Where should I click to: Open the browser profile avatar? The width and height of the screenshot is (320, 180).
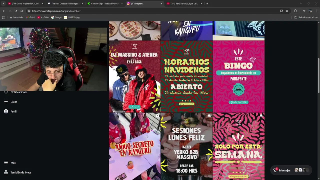[310, 11]
